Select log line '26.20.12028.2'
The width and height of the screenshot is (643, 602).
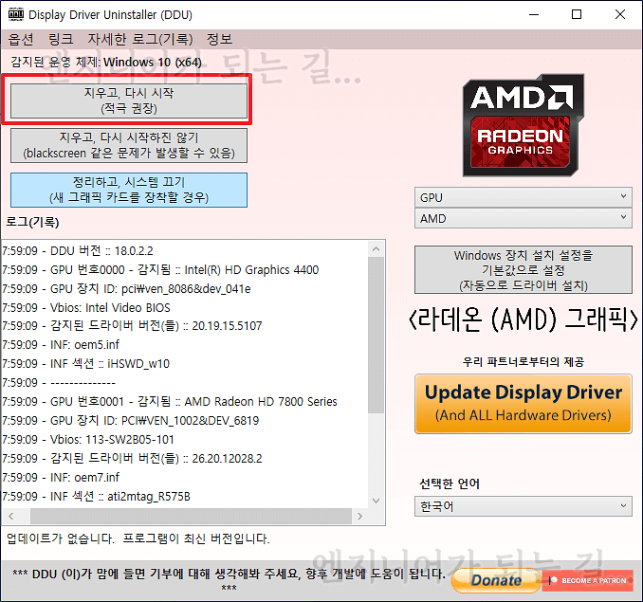[132, 458]
